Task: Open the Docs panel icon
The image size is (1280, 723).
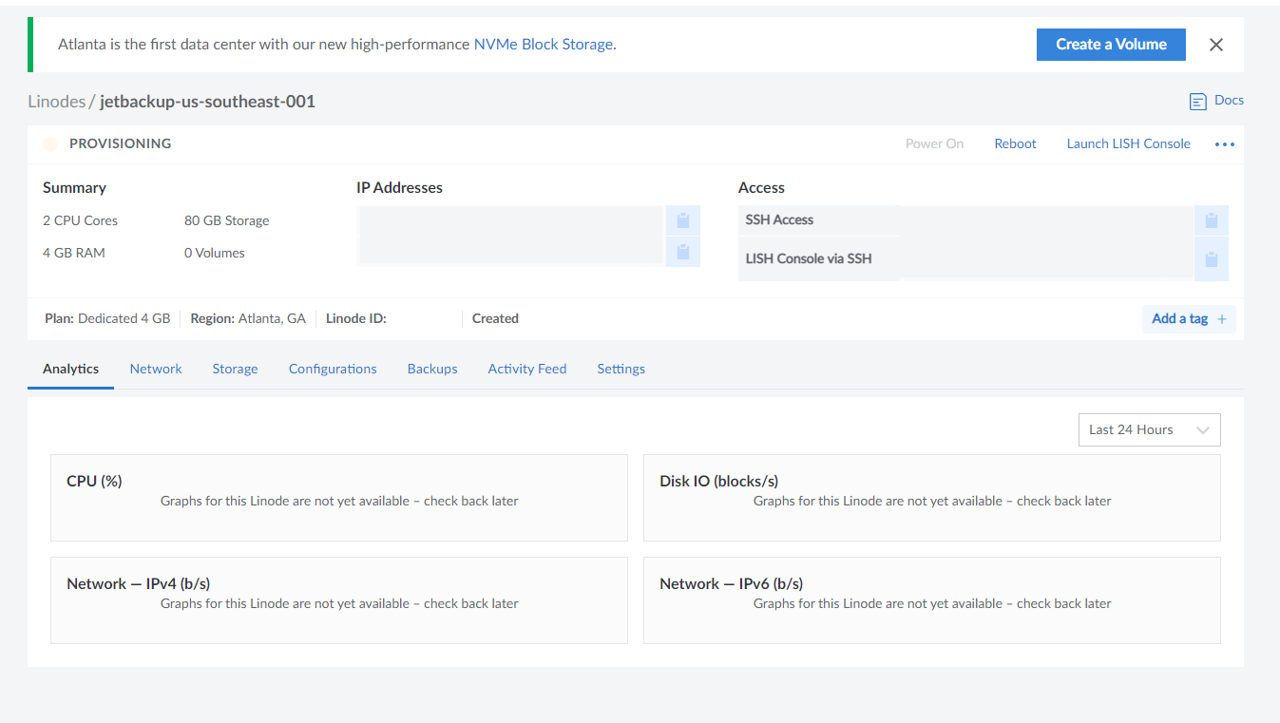Action: point(1196,101)
